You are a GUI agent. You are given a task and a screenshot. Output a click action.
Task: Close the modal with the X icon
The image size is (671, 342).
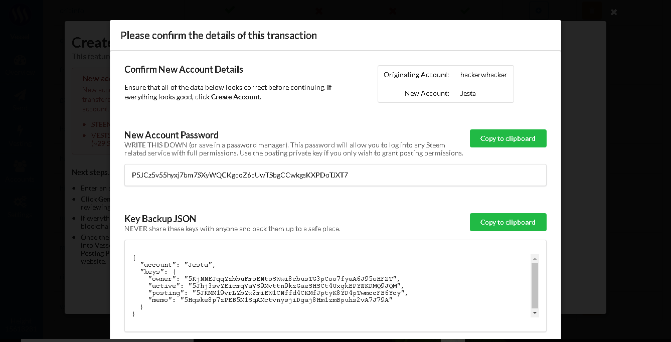coord(614,12)
